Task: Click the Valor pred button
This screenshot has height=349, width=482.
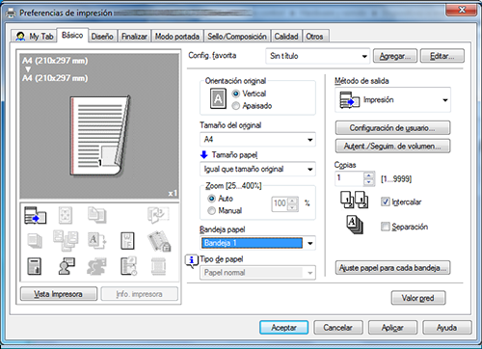Action: 418,298
